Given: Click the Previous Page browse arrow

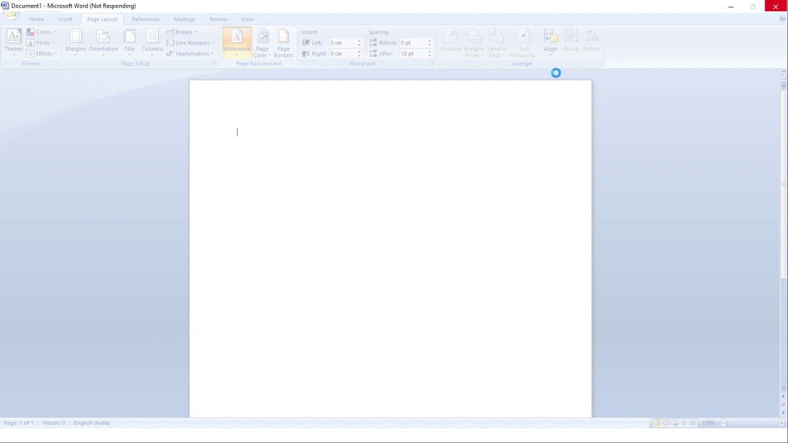Looking at the screenshot, I should point(783,397).
